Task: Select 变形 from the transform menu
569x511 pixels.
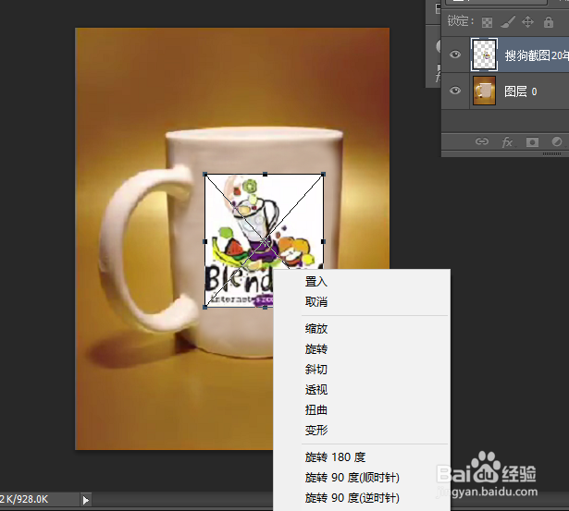Action: [x=316, y=431]
